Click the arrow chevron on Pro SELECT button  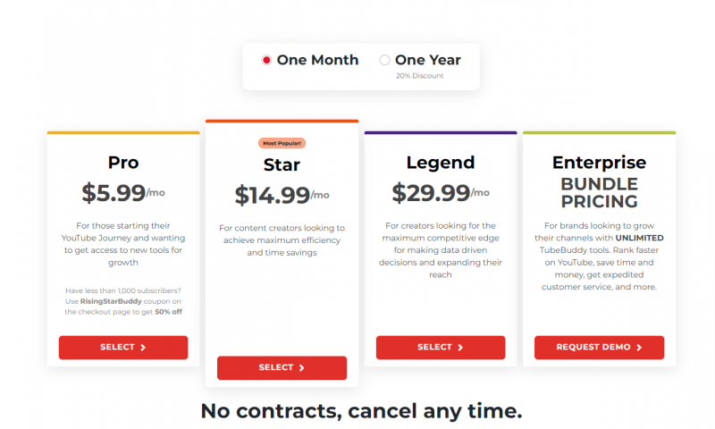click(x=143, y=348)
